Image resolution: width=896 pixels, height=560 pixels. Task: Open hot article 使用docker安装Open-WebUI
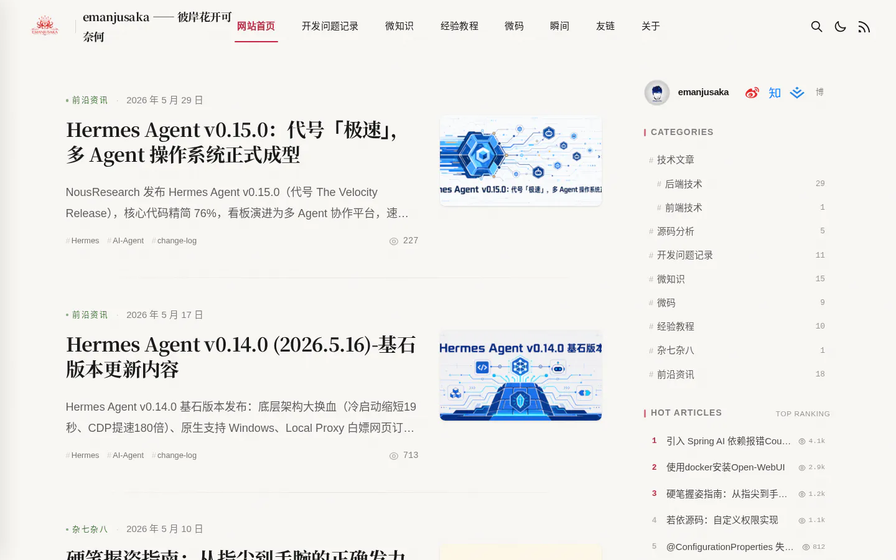click(x=726, y=467)
